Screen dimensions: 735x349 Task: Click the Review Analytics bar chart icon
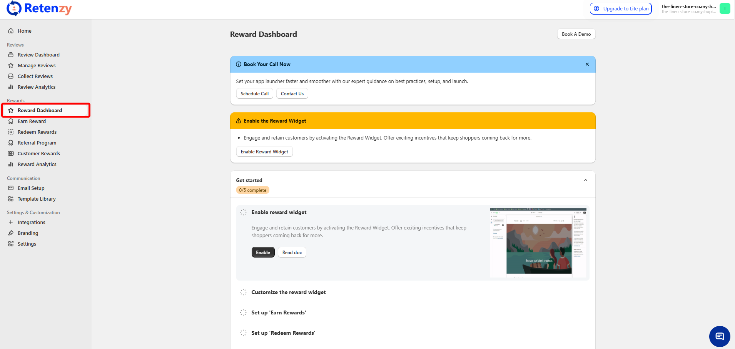(x=11, y=87)
